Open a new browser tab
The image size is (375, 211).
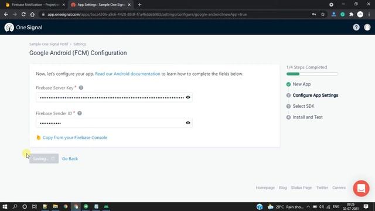[x=139, y=5]
